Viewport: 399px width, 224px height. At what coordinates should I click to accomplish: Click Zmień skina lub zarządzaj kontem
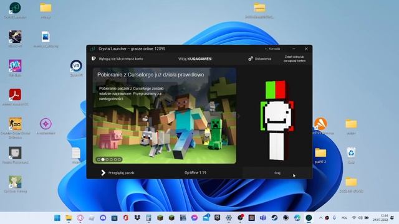(x=294, y=58)
